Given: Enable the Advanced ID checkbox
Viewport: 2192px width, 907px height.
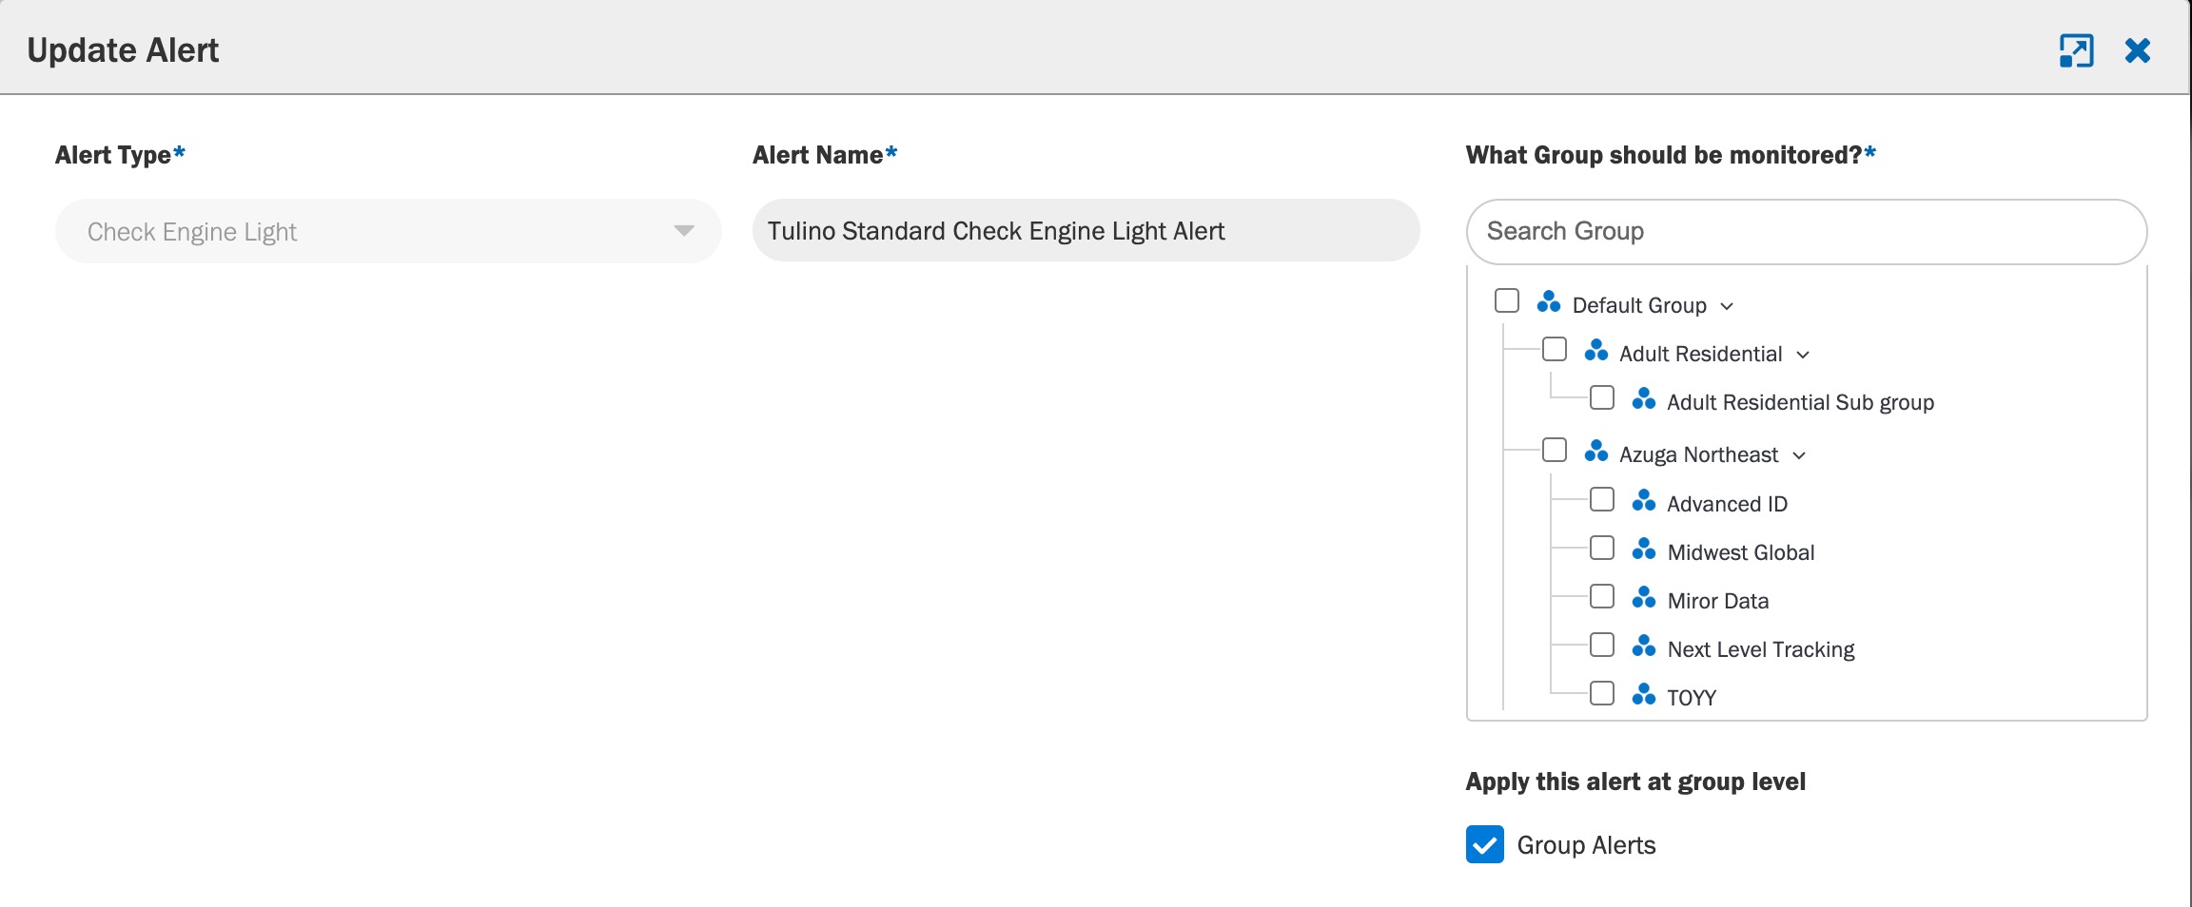Looking at the screenshot, I should pos(1602,499).
